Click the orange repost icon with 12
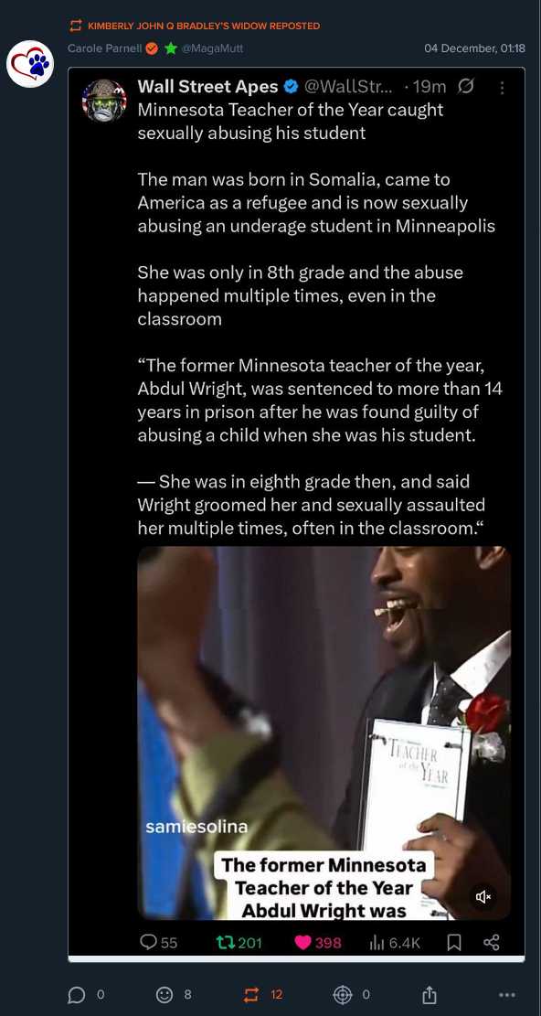 [251, 995]
